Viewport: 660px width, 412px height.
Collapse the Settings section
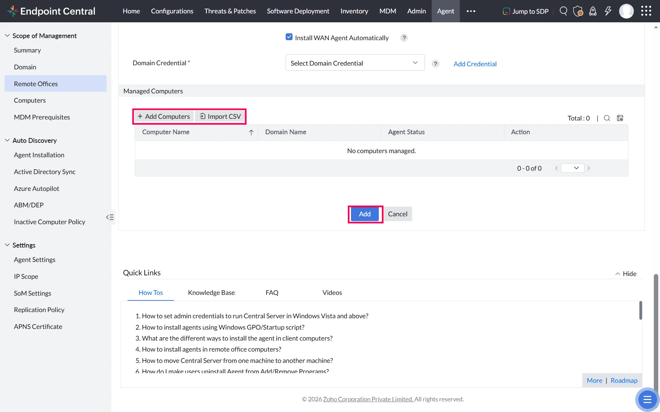tap(7, 245)
